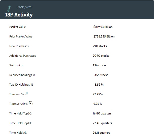Select the $819.93 Billion market value
This screenshot has width=154, height=137.
click(x=103, y=27)
